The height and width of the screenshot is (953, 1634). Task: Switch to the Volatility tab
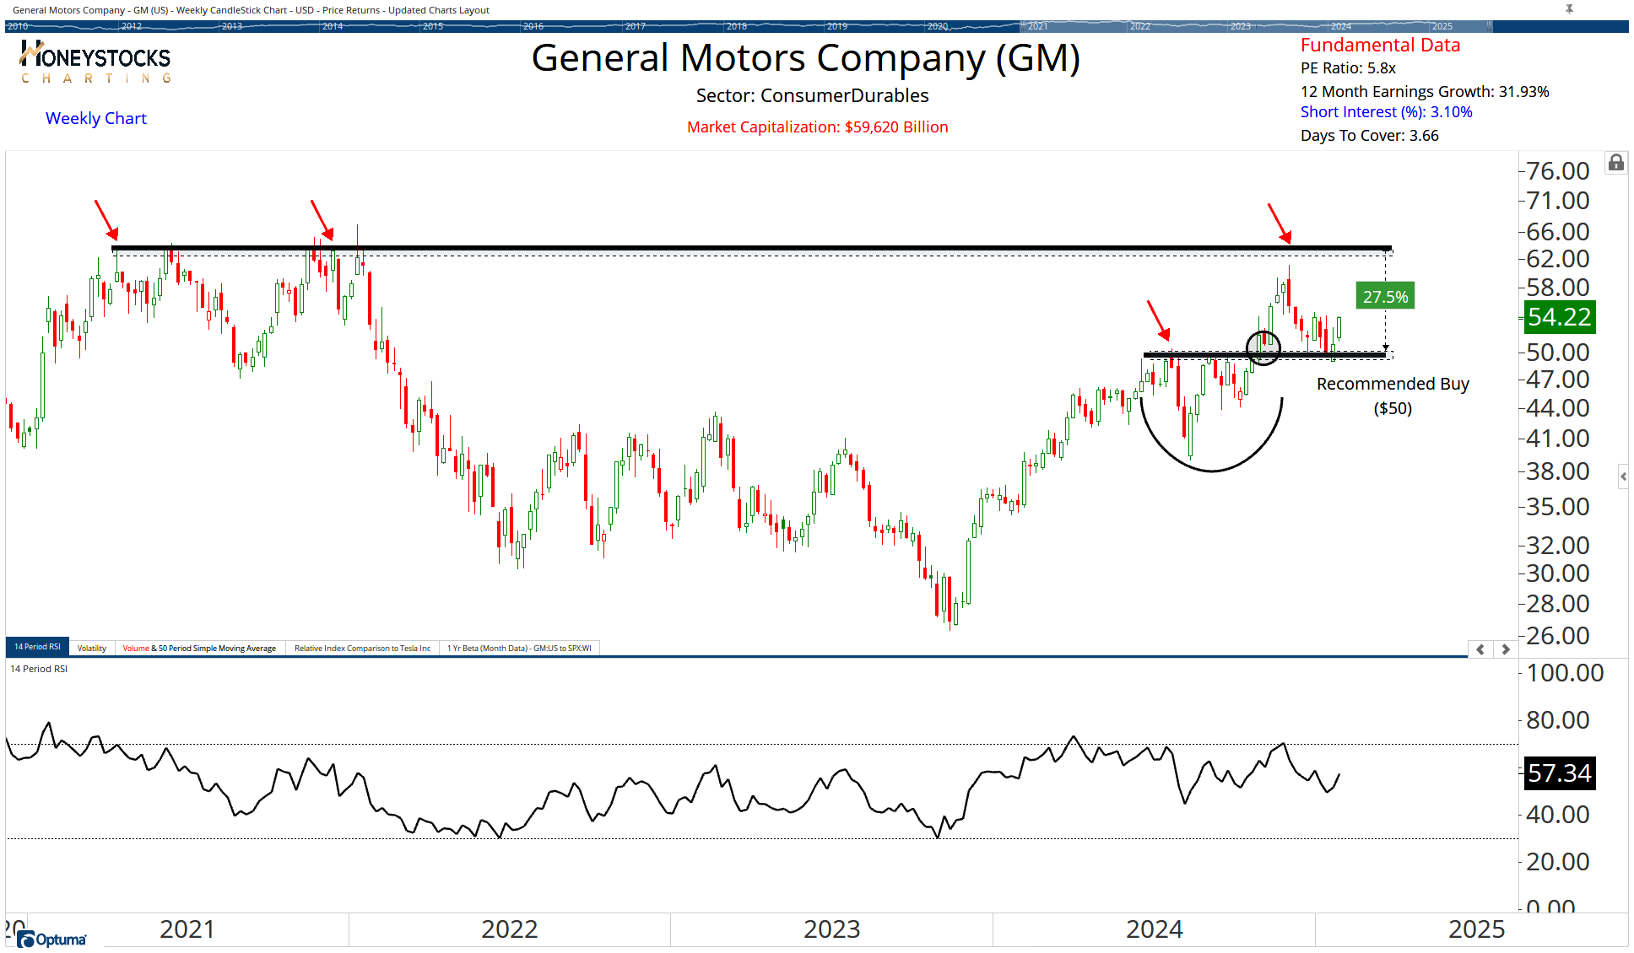point(92,648)
